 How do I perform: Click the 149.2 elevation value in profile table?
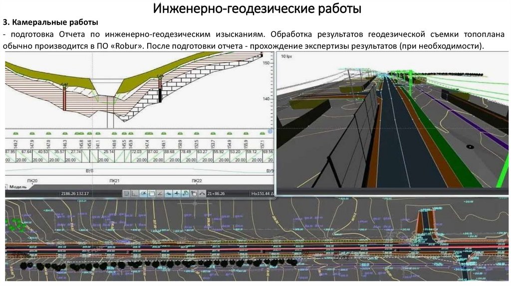(15, 144)
